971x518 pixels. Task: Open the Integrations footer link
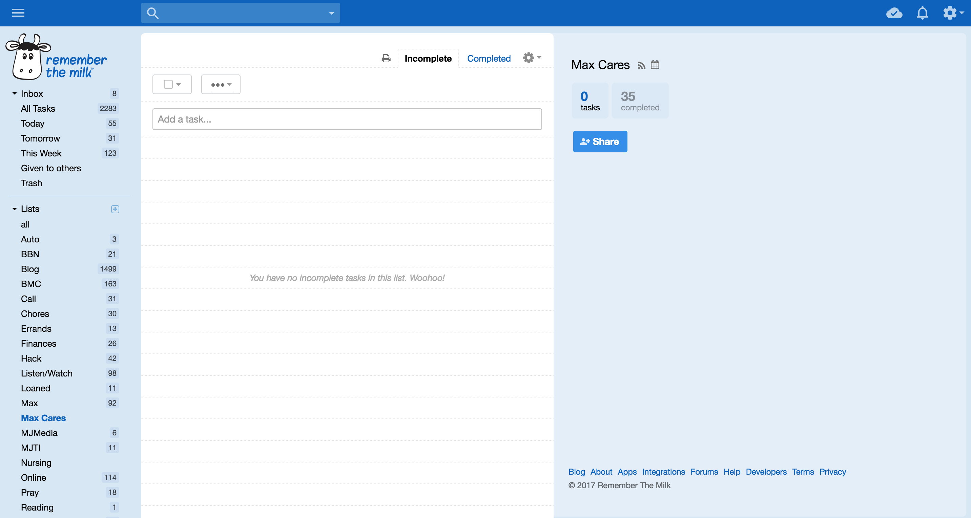(663, 472)
